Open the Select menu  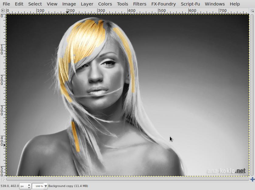coord(35,4)
